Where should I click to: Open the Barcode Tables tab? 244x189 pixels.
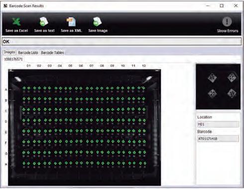tap(52, 53)
